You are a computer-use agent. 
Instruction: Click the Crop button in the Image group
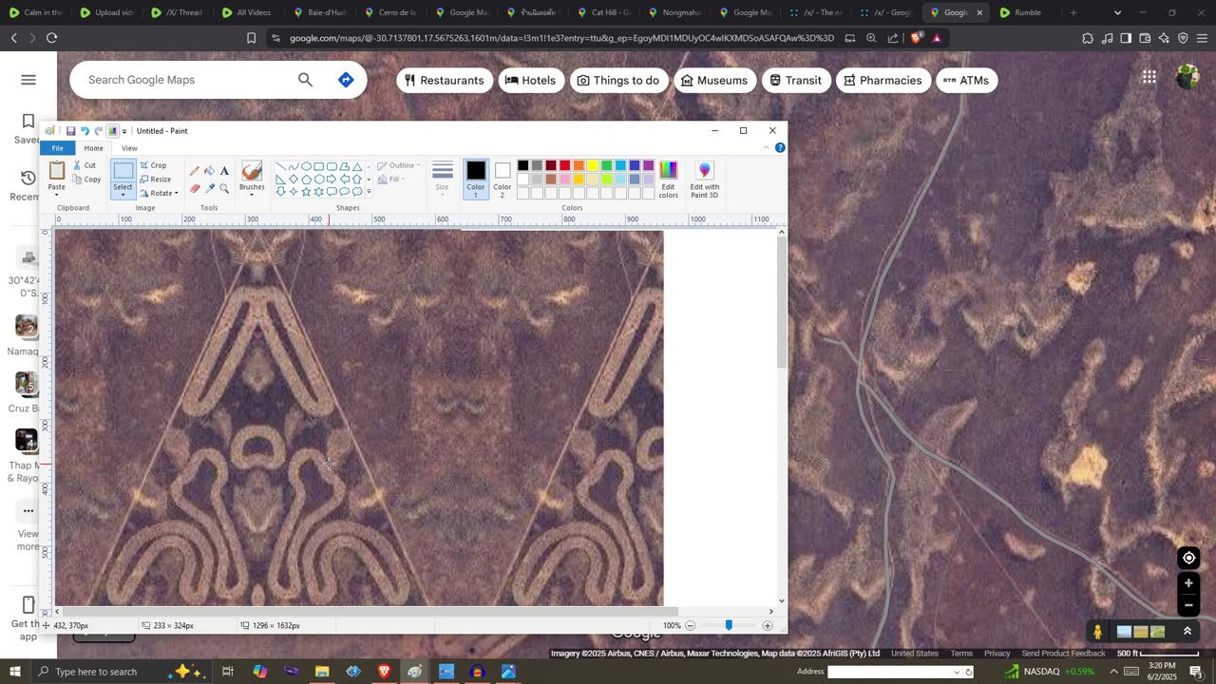coord(153,165)
